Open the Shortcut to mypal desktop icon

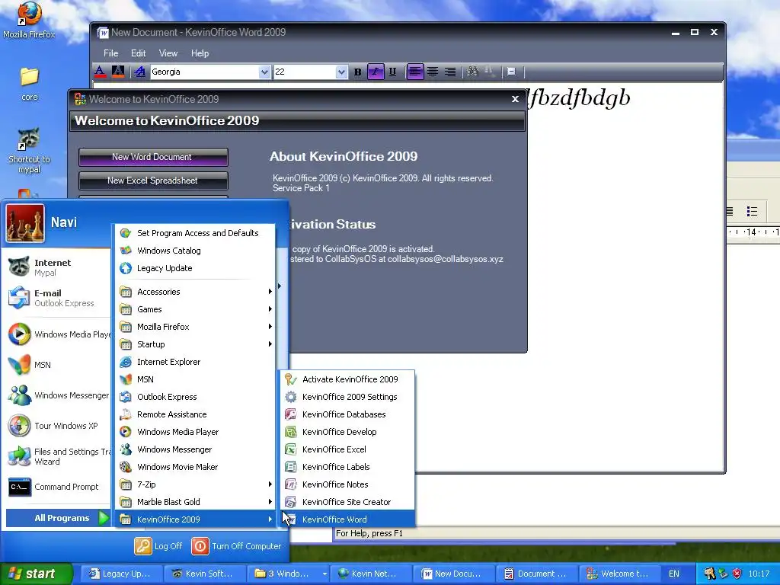30,150
